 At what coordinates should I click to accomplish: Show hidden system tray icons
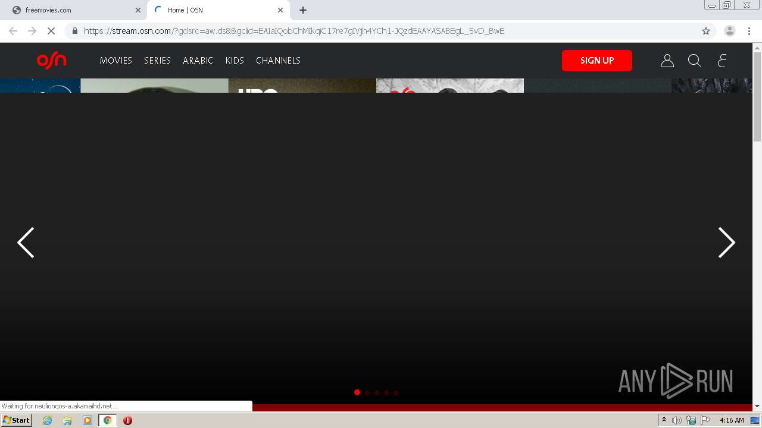pyautogui.click(x=664, y=420)
